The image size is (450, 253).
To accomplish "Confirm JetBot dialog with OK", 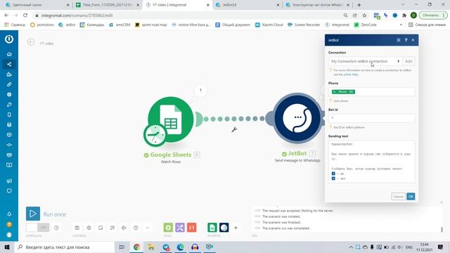I will 411,197.
